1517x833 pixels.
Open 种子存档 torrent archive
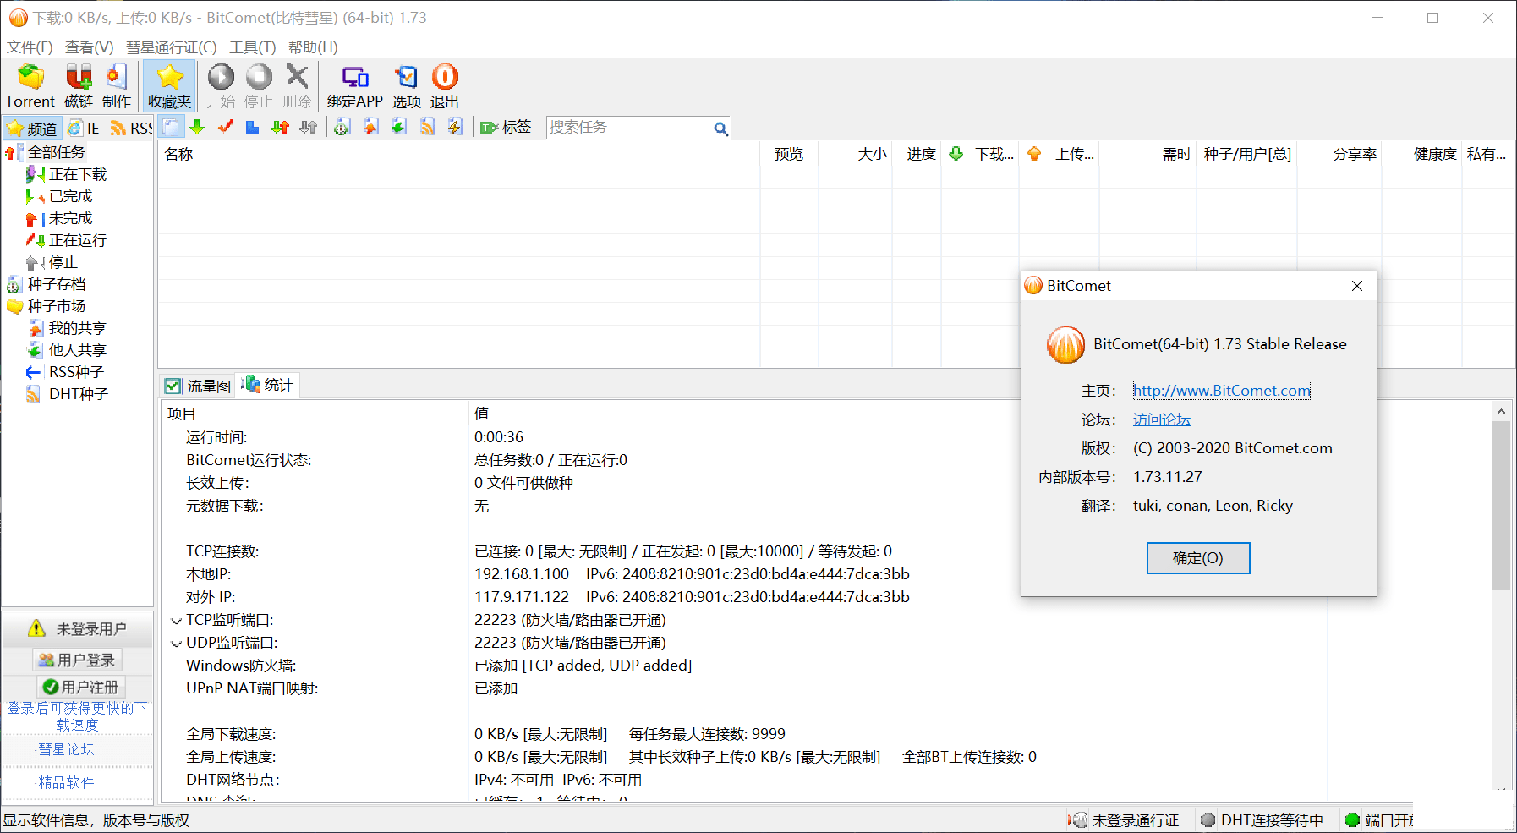[56, 284]
